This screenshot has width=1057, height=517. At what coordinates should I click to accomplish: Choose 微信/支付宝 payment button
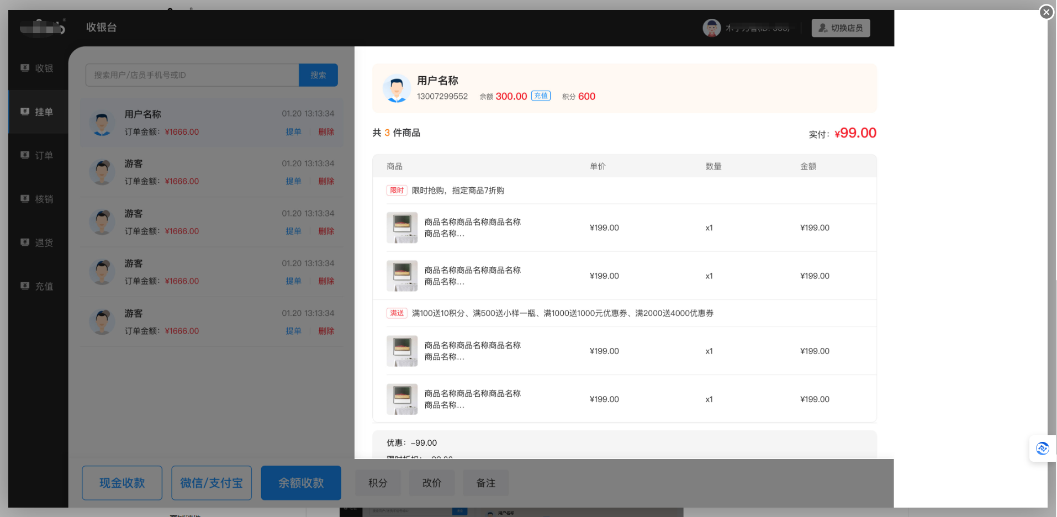212,483
